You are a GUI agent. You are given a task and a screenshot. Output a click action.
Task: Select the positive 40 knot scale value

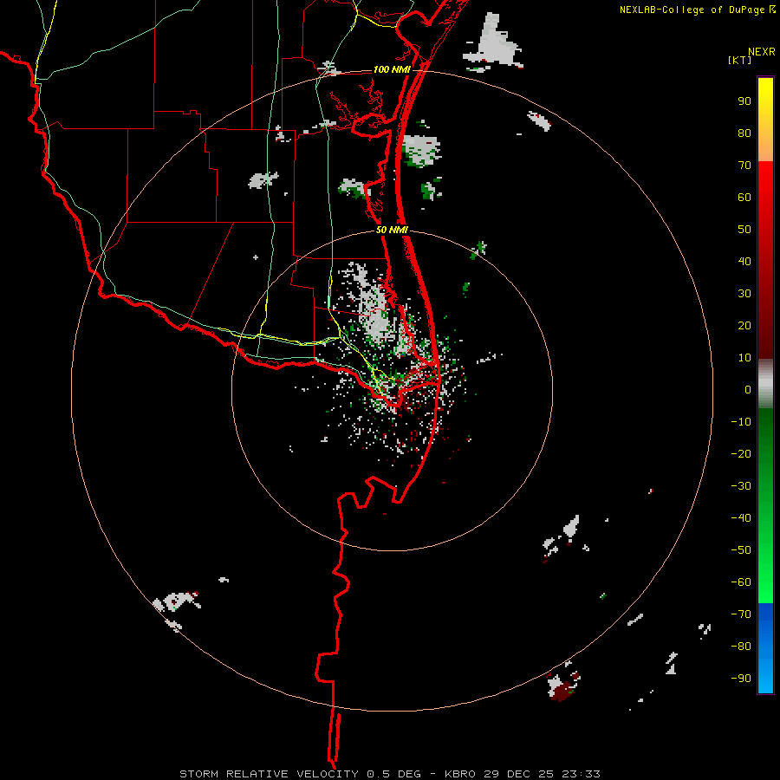click(744, 261)
